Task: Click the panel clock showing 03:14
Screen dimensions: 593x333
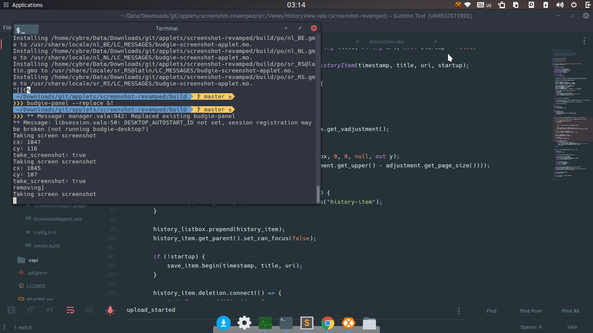Action: [296, 5]
